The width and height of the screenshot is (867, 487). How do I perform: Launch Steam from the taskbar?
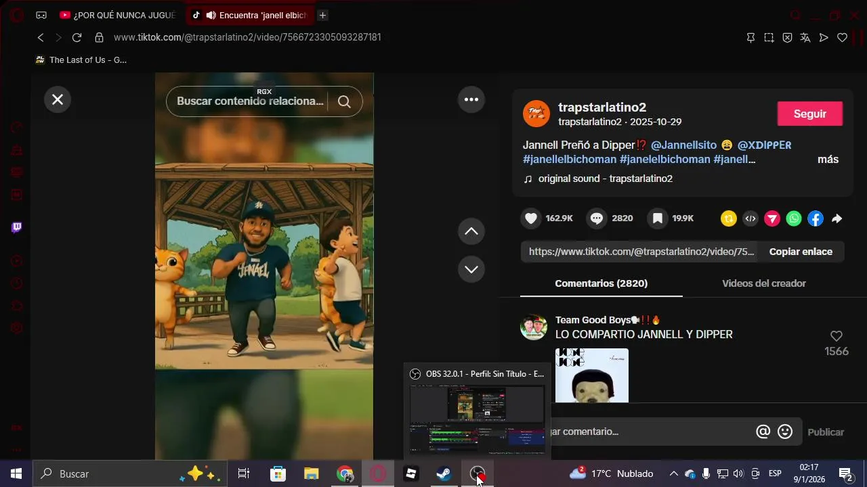(x=444, y=474)
